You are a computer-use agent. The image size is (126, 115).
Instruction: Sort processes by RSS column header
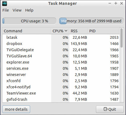coord(78,31)
